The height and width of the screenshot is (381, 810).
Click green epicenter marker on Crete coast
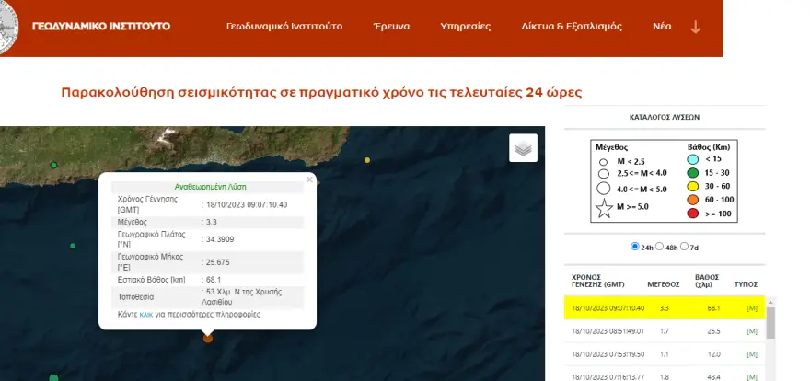[x=54, y=166]
